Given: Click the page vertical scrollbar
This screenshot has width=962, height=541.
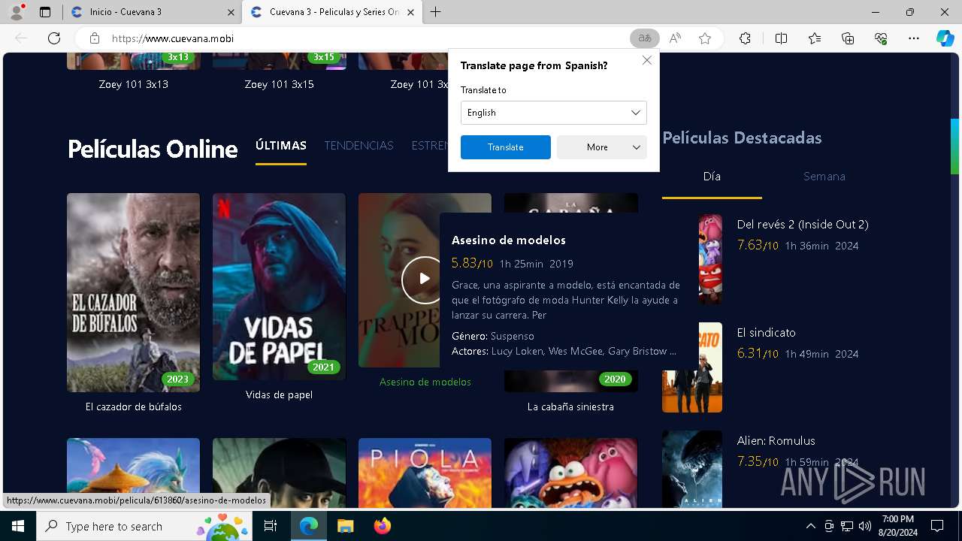Looking at the screenshot, I should click(x=955, y=147).
